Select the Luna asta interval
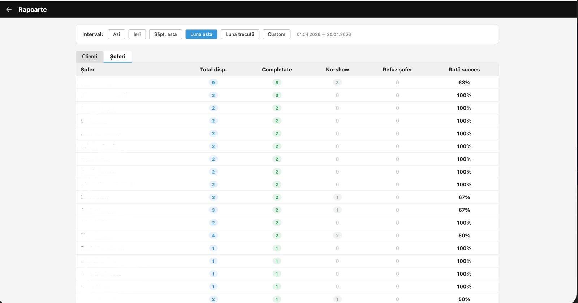578x303 pixels. pyautogui.click(x=201, y=34)
